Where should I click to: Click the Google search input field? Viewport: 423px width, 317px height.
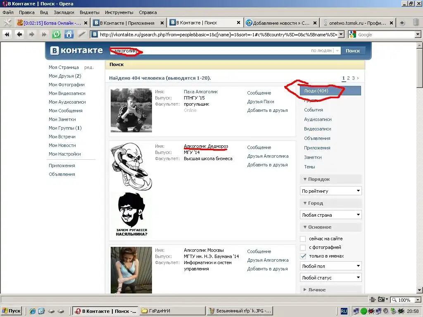click(x=385, y=35)
